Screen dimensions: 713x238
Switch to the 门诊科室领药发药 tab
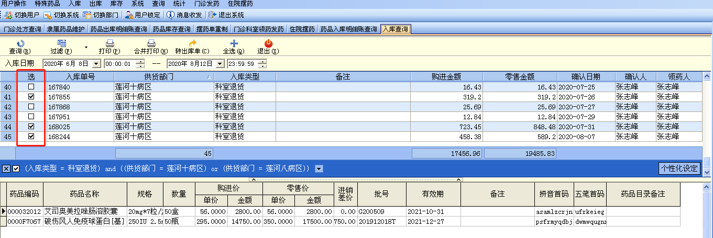259,29
